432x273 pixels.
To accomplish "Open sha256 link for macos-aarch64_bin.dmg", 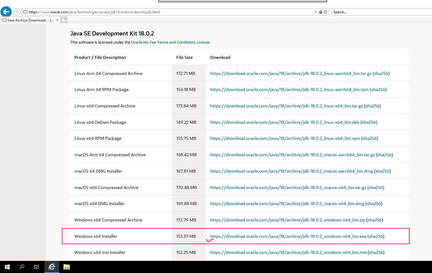I will click(x=382, y=171).
